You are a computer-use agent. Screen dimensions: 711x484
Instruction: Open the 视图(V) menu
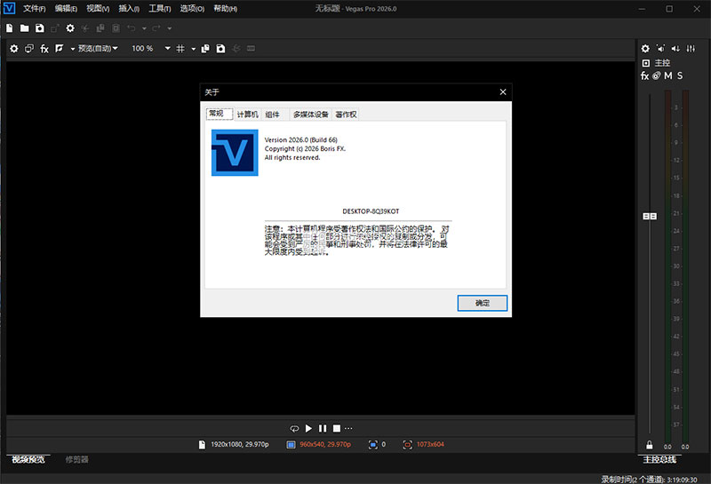pos(98,9)
